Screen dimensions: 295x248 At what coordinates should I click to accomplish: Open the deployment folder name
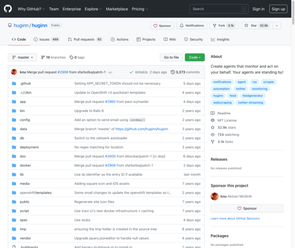click(x=29, y=147)
